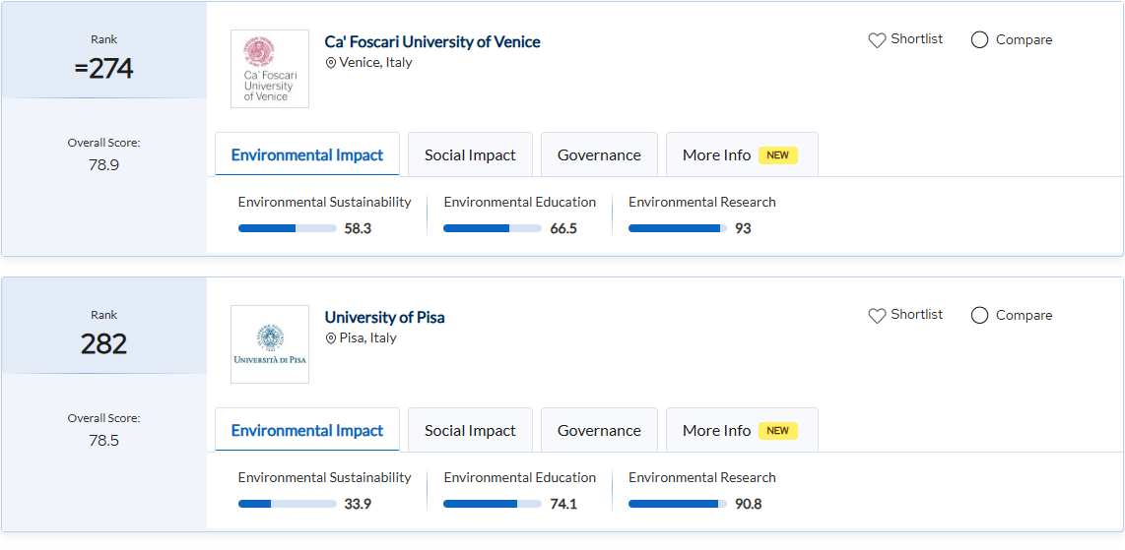Viewport: 1125px width, 550px height.
Task: Click the NEW badge on Pisa More Info
Action: 777,431
